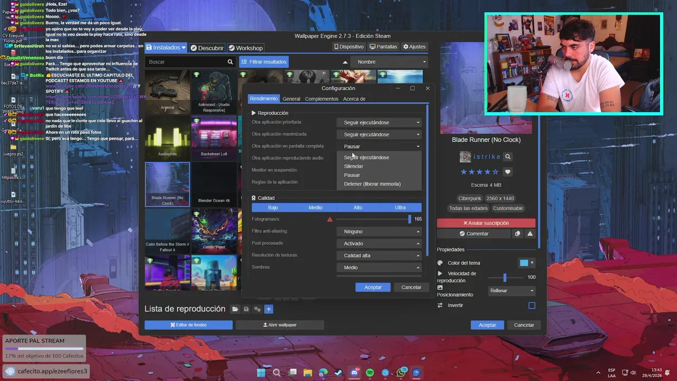Select the Audiophile wallpaper thumbnail
The image size is (677, 381).
click(167, 138)
